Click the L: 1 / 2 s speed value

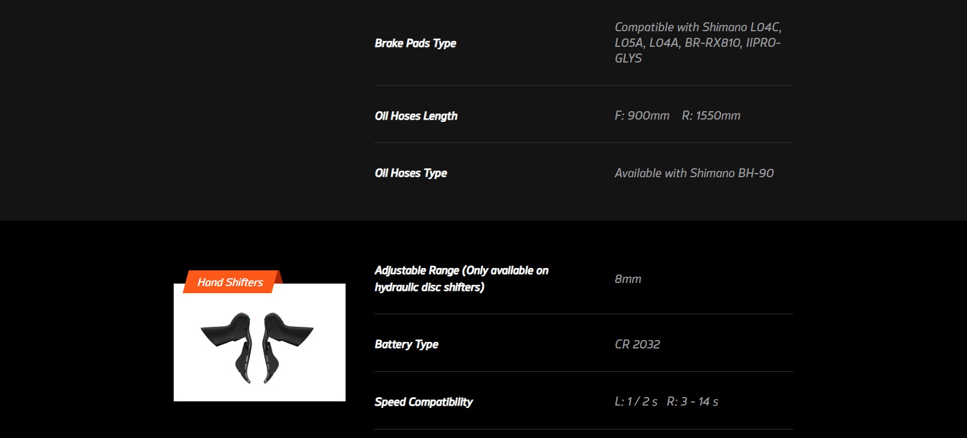click(636, 401)
